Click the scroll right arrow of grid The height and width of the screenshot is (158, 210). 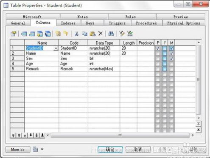point(193,135)
